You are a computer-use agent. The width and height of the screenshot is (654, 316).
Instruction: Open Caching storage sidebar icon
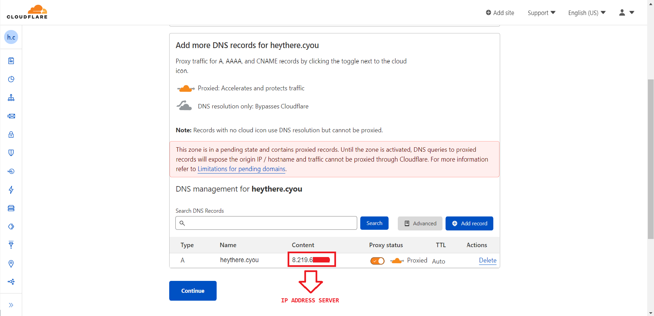(11, 208)
